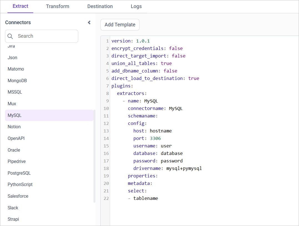
Task: Collapse the Connectors panel
Action: 89,22
